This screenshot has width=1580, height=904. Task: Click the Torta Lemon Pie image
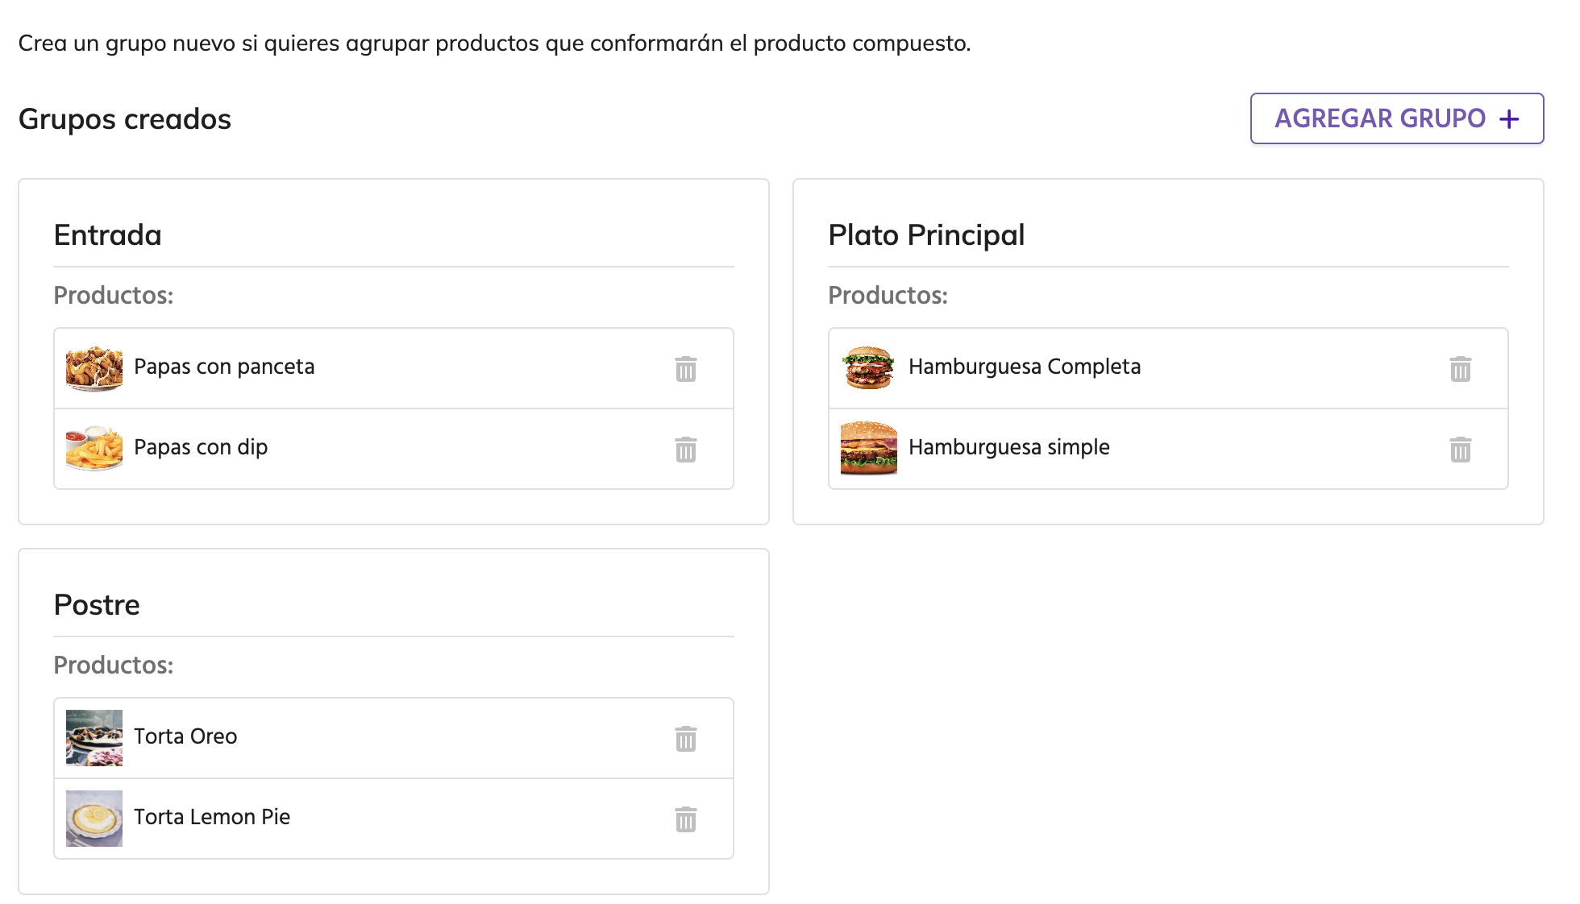click(94, 818)
